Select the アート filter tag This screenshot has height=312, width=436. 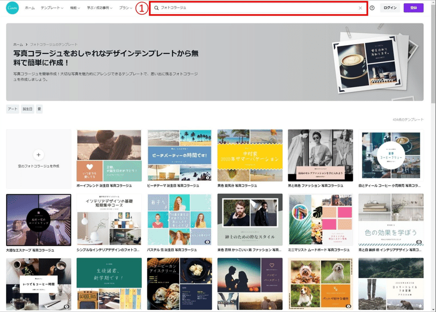coord(13,109)
